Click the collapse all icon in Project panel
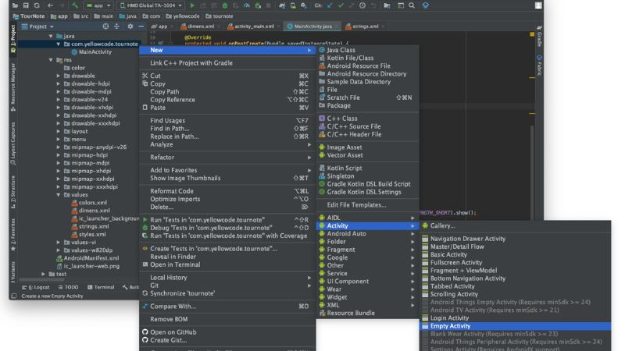Viewport: 625px width, 351px height. 116,27
